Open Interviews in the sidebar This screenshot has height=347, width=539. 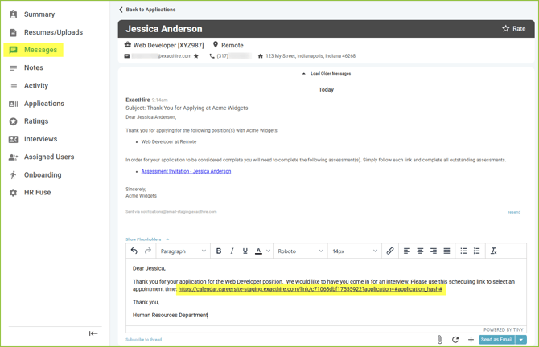40,139
